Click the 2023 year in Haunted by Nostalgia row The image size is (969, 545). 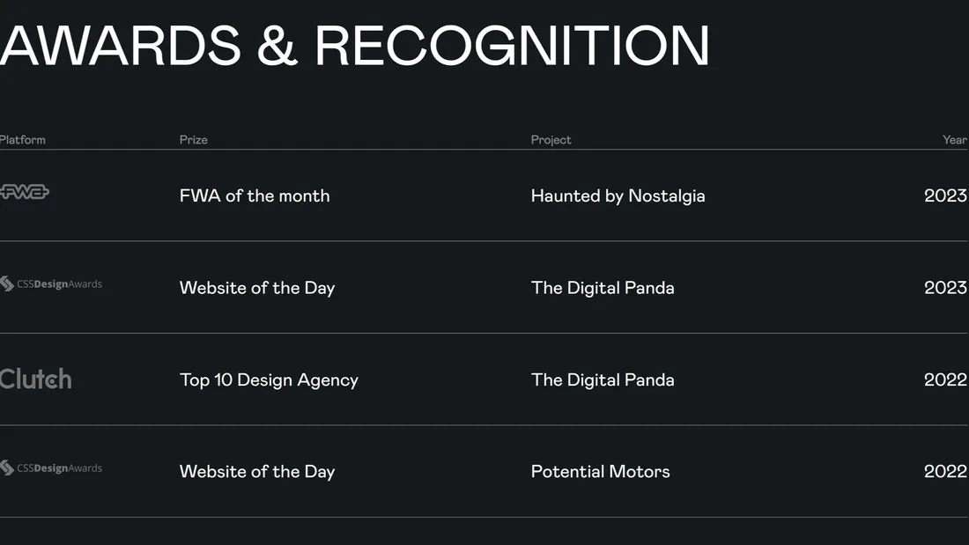pos(945,195)
